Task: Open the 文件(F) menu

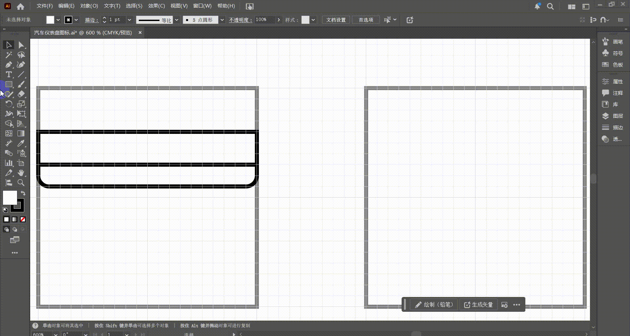Action: 45,6
